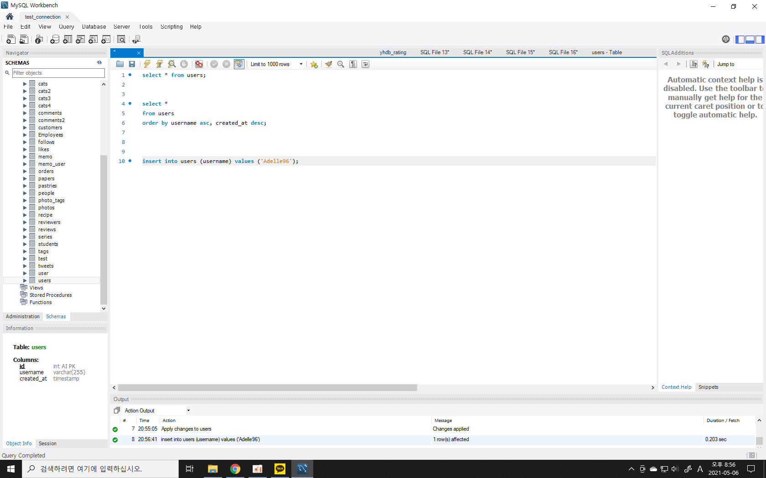The width and height of the screenshot is (766, 478).
Task: Click the Beautify query broom icon
Action: point(328,64)
